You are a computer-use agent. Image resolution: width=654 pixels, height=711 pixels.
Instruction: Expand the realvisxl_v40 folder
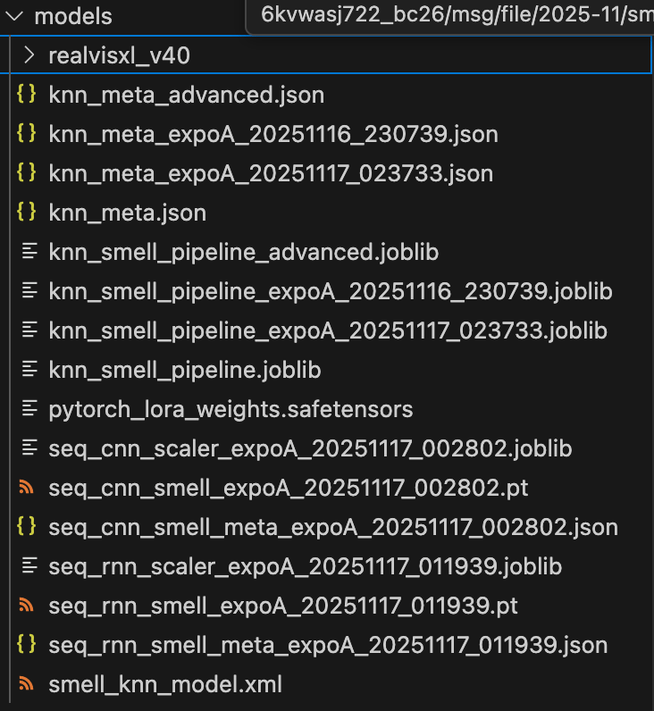[29, 56]
